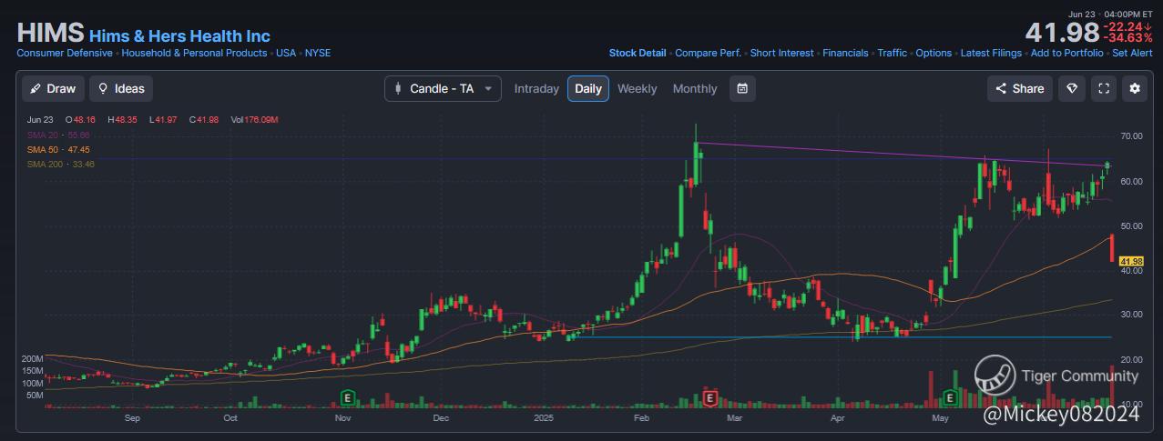Click the diamond premium icon
The width and height of the screenshot is (1163, 441).
(1072, 88)
